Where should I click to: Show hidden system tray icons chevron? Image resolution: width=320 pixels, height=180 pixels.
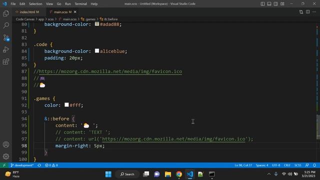pos(269,174)
